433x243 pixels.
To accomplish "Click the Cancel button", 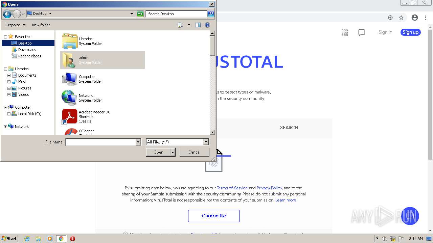I will pyautogui.click(x=195, y=152).
